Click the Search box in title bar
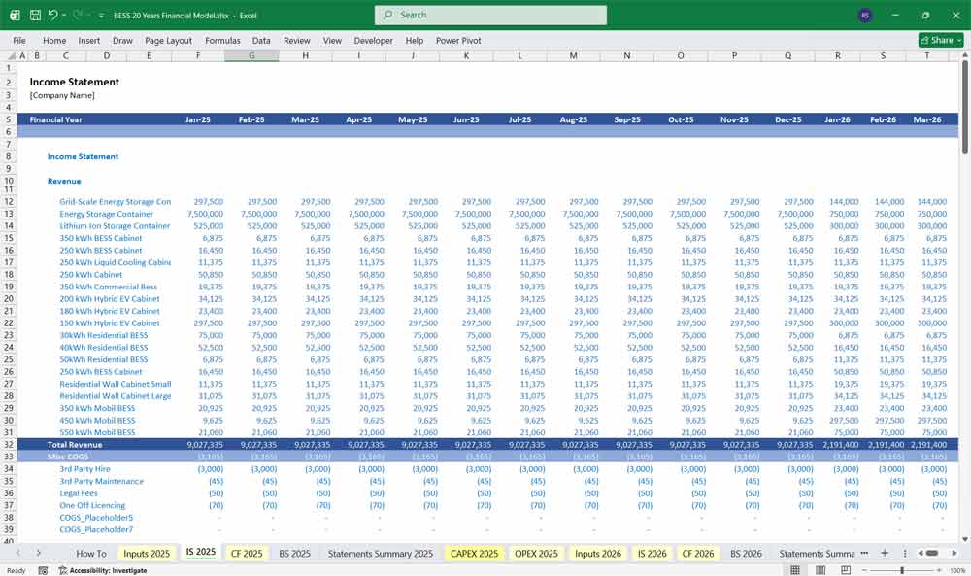 (490, 15)
